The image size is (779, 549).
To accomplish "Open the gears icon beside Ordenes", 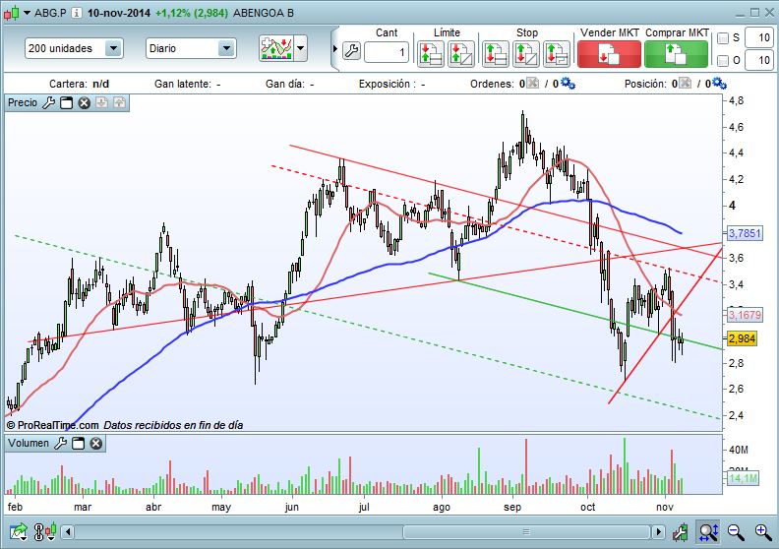I will (568, 83).
